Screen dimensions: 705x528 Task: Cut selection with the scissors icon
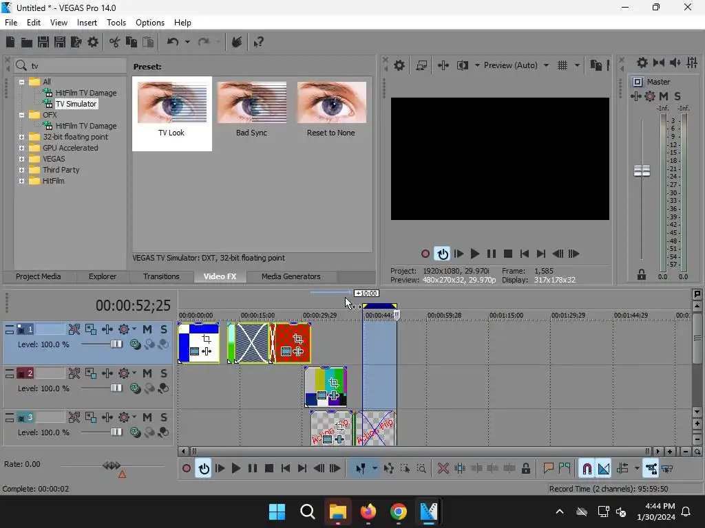(x=115, y=42)
